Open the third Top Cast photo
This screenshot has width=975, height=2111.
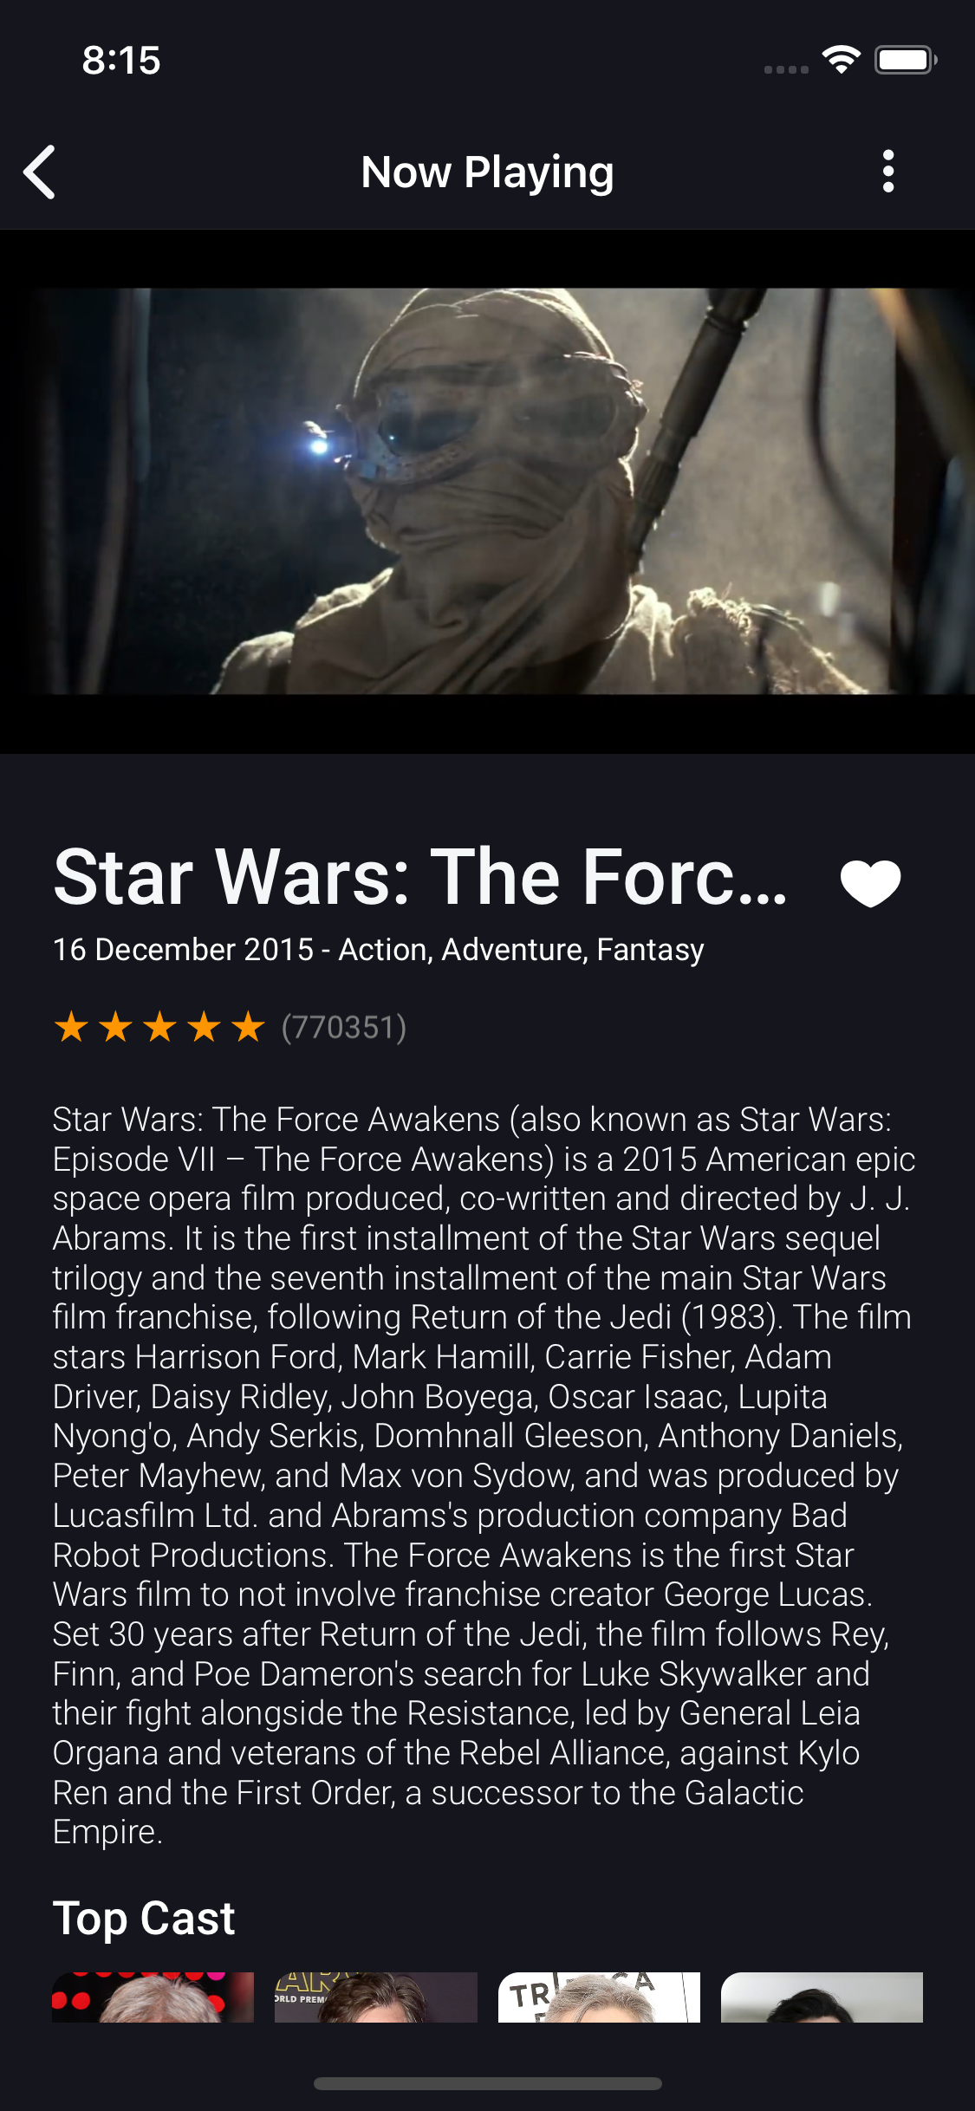pos(599,1997)
